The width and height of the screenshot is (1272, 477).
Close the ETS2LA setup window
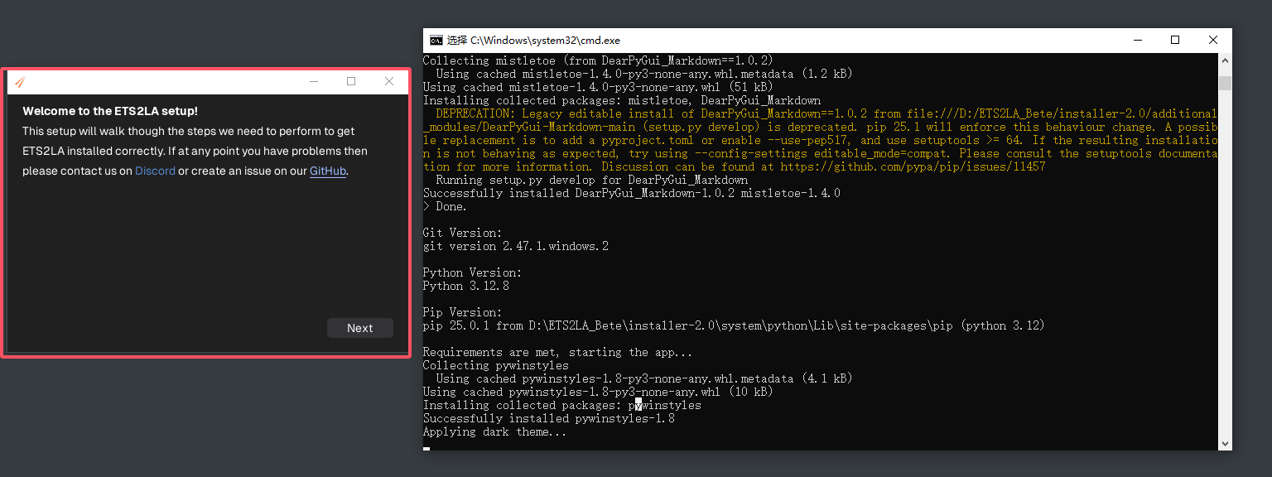pyautogui.click(x=389, y=81)
